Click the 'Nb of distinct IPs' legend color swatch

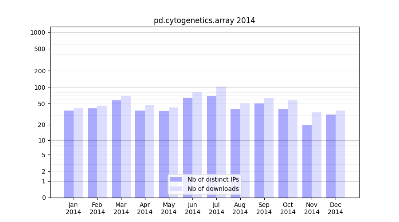pos(176,179)
